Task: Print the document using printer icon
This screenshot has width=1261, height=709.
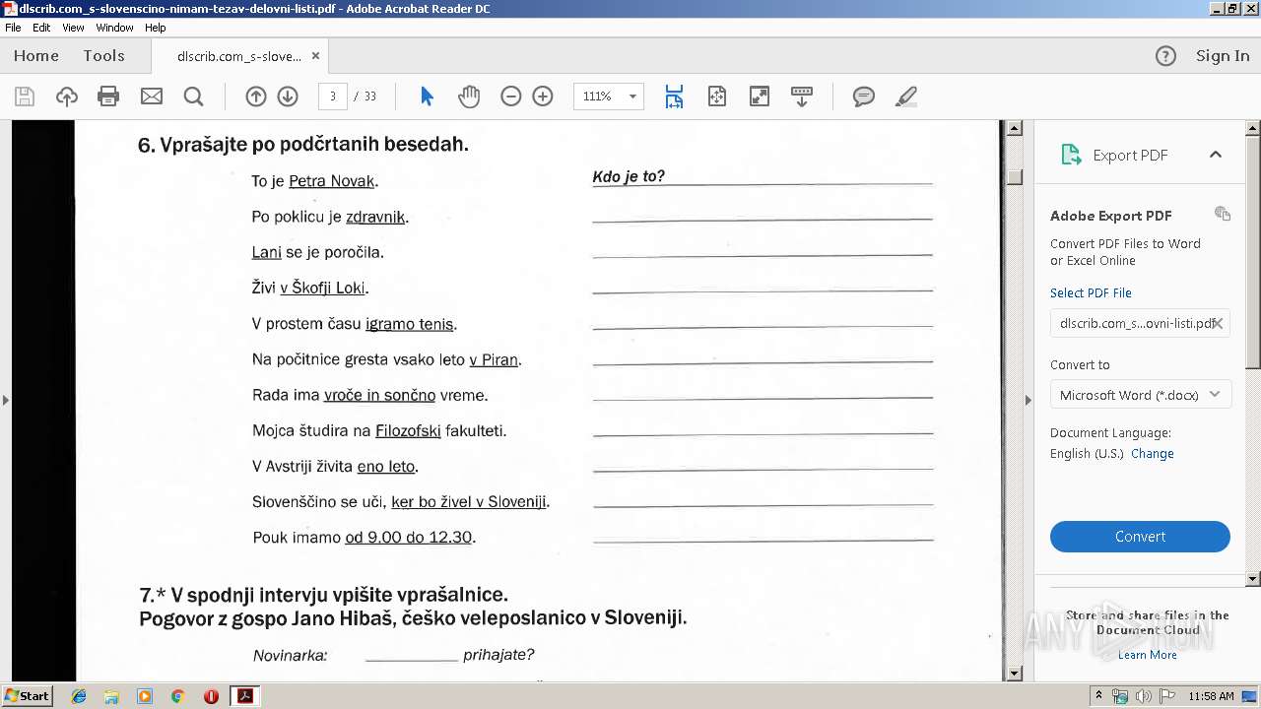Action: (x=108, y=97)
